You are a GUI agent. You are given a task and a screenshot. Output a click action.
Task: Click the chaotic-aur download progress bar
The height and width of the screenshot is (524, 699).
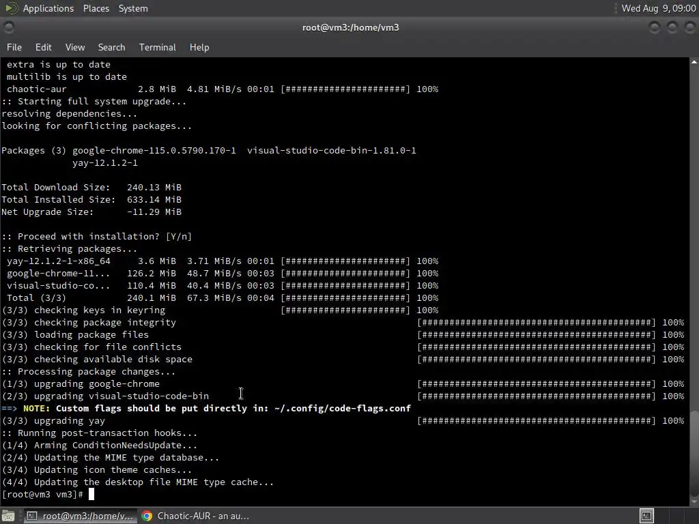click(345, 89)
